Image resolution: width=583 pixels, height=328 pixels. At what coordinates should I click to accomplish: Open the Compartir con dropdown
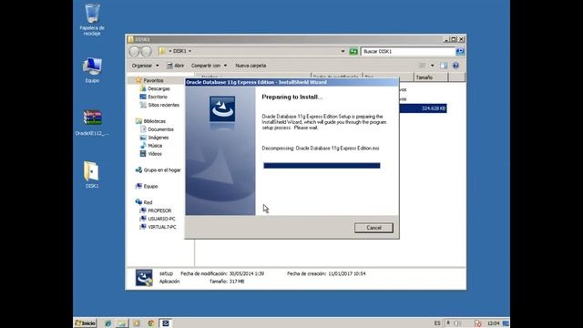click(209, 66)
